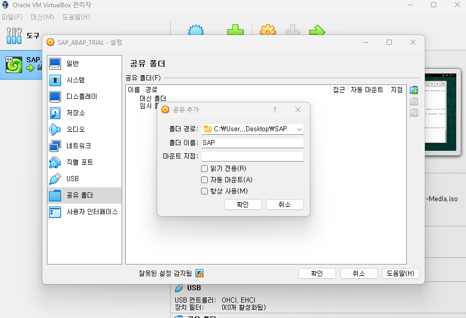Enable the 읽기 전용(R) checkbox
The image size is (466, 318).
tap(204, 168)
